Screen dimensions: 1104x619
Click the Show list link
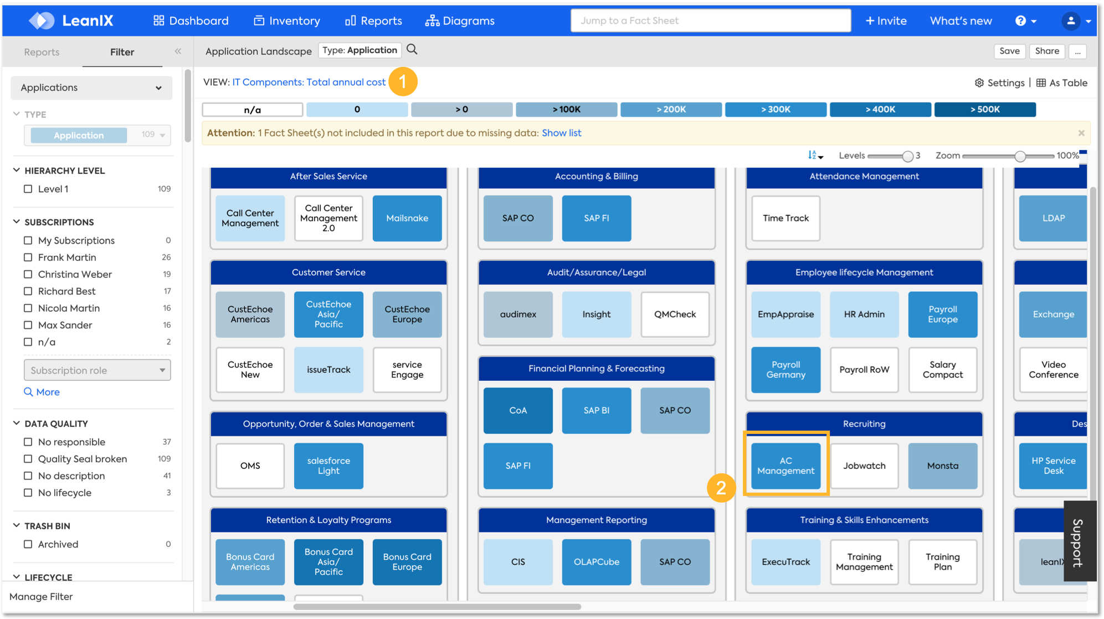(561, 133)
